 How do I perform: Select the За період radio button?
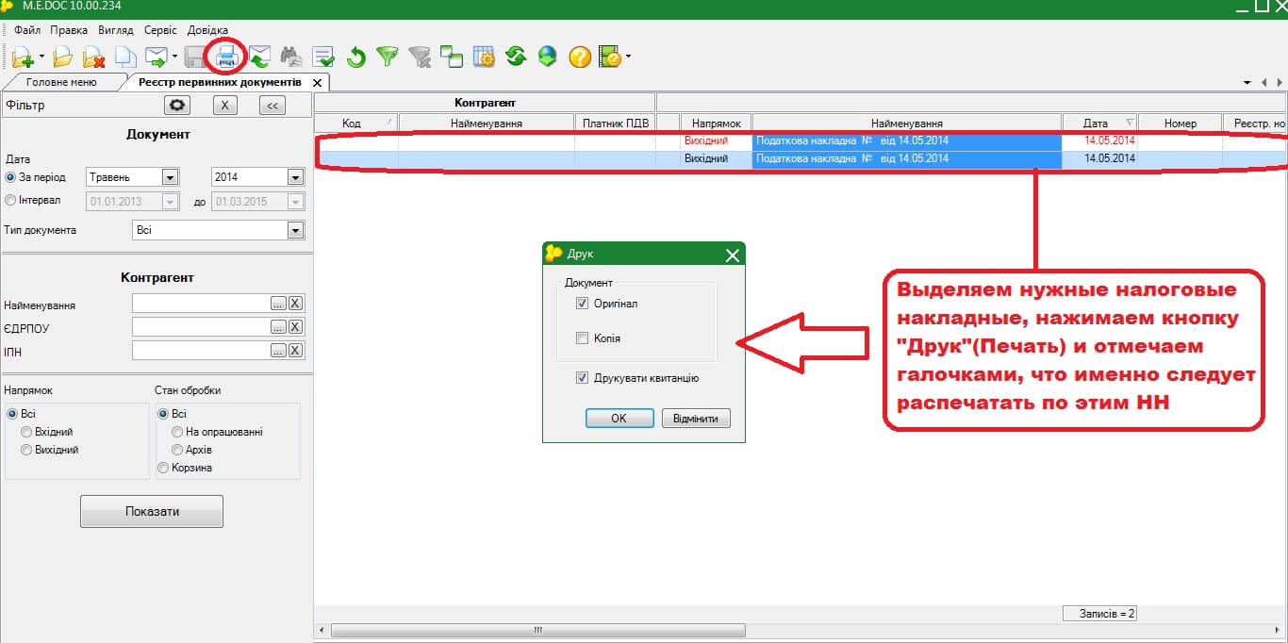11,177
